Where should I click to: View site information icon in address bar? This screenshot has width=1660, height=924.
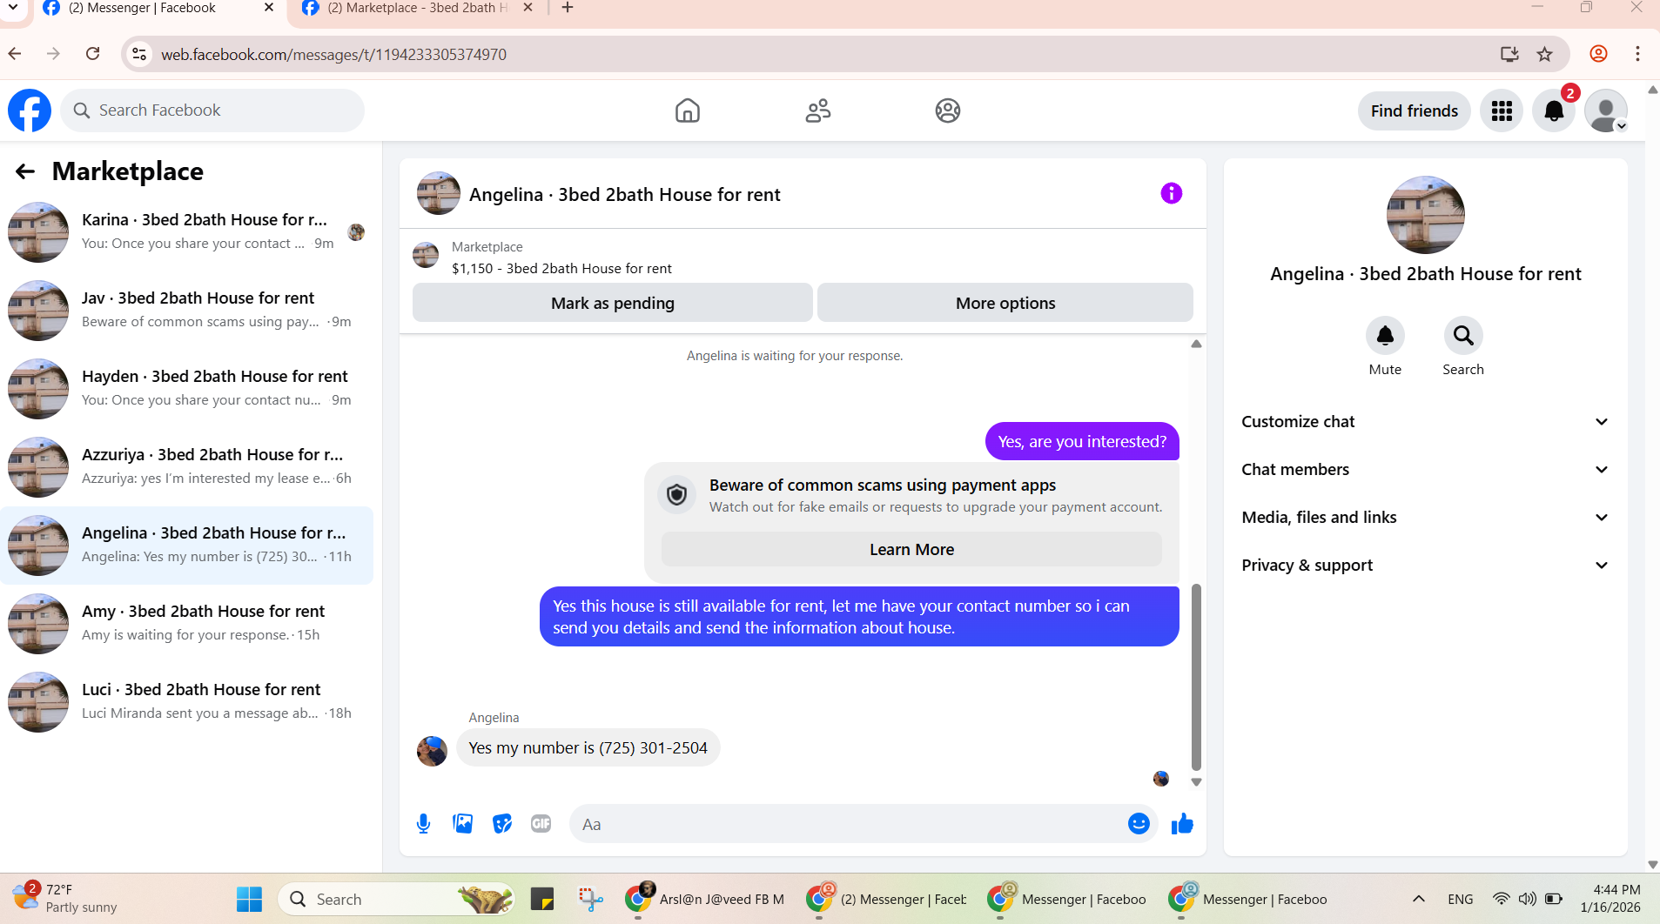(x=139, y=54)
